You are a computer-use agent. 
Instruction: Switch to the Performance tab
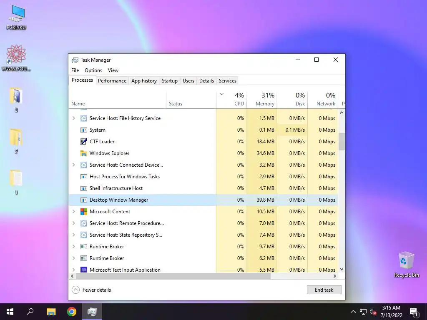click(x=112, y=81)
